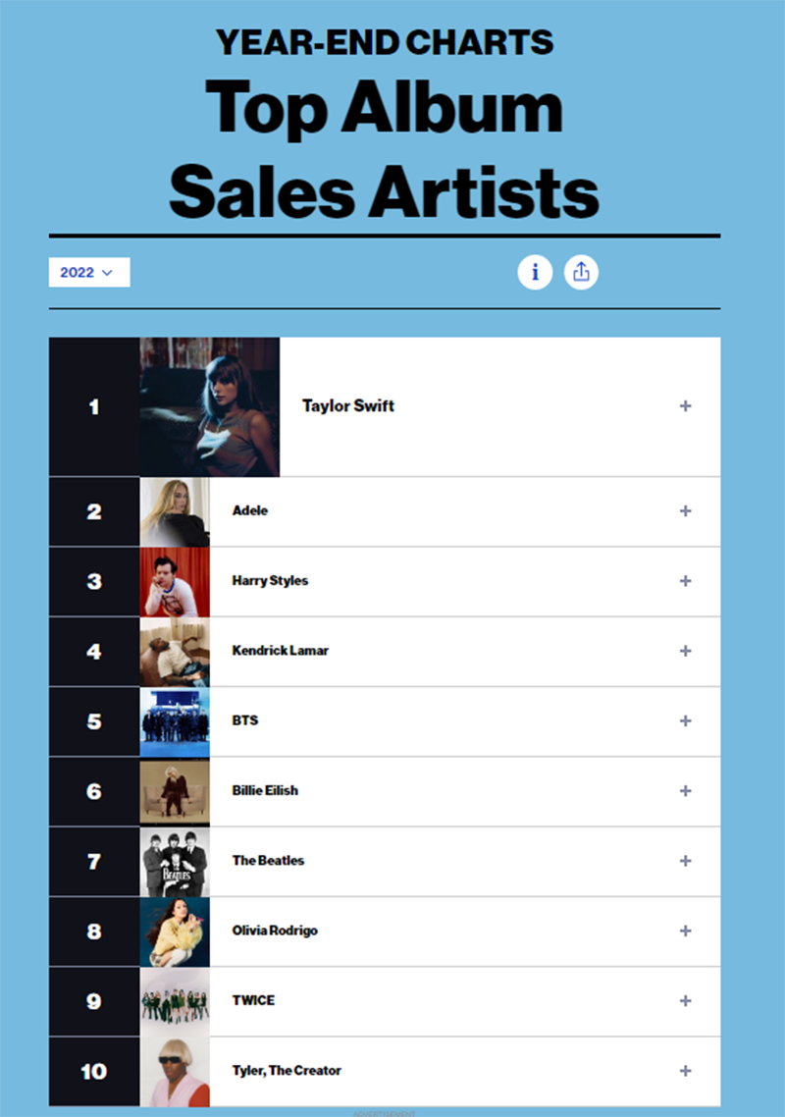Image resolution: width=785 pixels, height=1117 pixels.
Task: Open the 2022 year dropdown
Action: (89, 272)
